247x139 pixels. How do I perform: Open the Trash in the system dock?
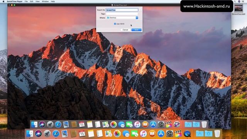(x=217, y=134)
